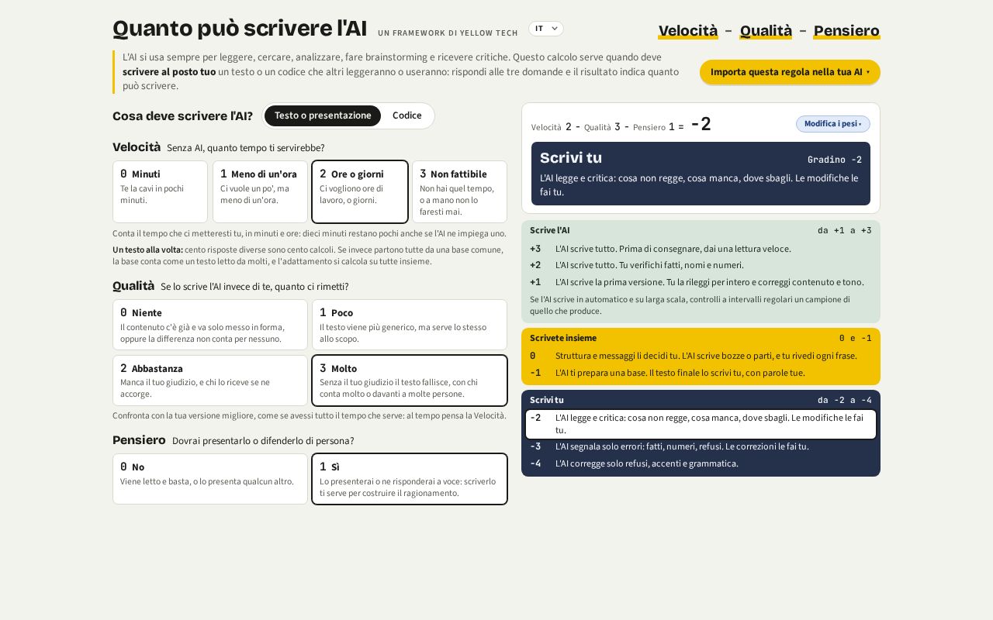Expand 'Importa questa regola nella tua AI'
This screenshot has height=620, width=993.
[x=790, y=72]
